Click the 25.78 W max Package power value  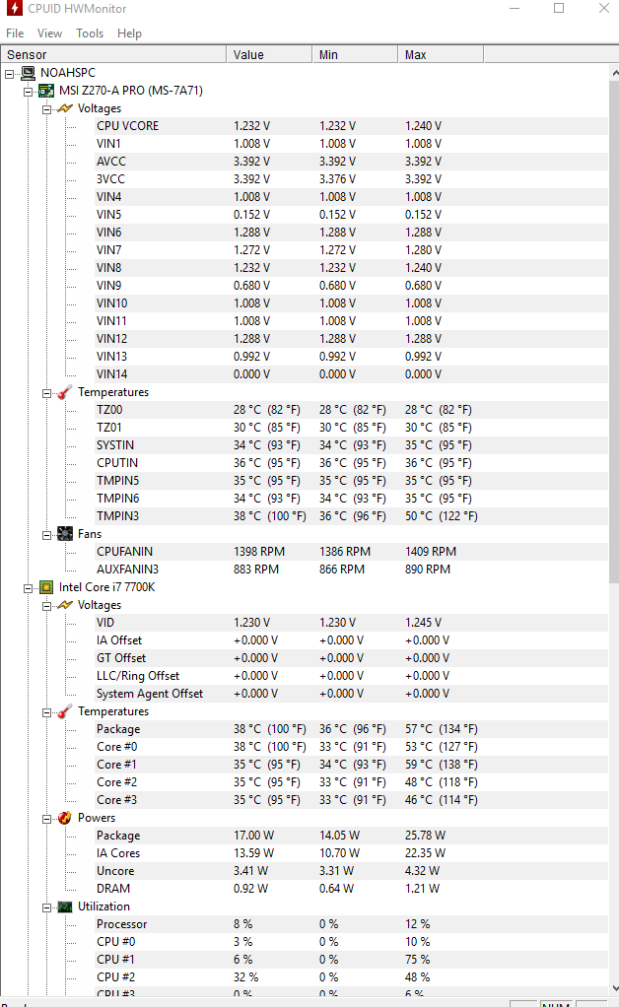(425, 836)
